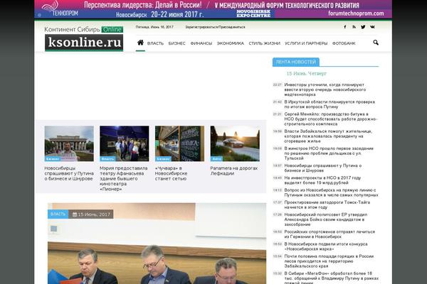Open the СТИЛЬ ЖИЗНИ menu section
The image size is (427, 284).
[x=265, y=43]
